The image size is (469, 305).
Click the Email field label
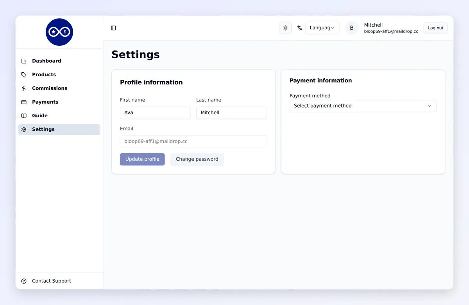[x=127, y=129]
